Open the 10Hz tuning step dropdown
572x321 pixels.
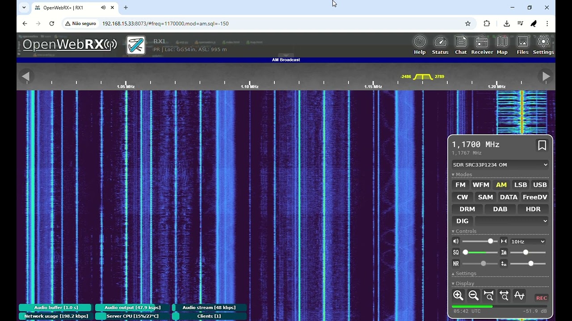(528, 241)
